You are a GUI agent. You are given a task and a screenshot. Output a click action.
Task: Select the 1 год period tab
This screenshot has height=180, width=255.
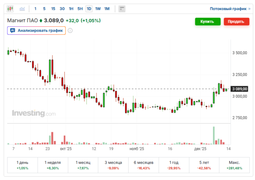(x=174, y=165)
